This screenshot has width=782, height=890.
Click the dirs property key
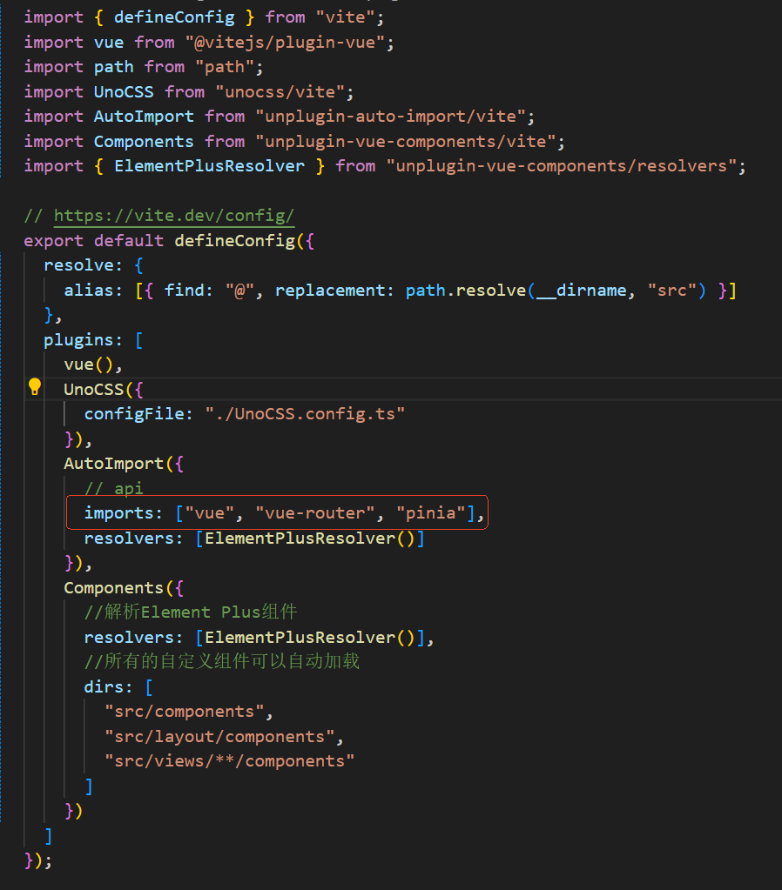[x=104, y=686]
